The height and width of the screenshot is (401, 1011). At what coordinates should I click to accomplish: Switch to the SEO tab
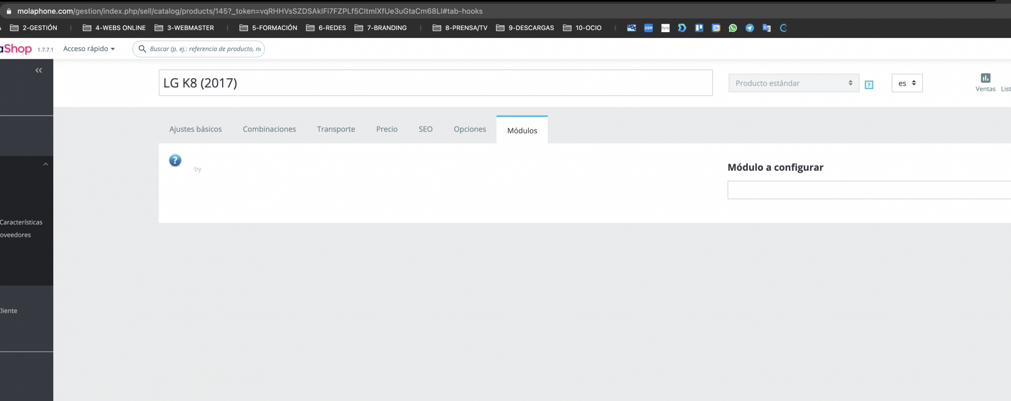pyautogui.click(x=425, y=129)
